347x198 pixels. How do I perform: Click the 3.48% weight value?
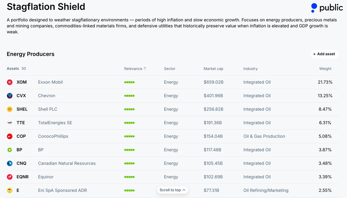325,164
